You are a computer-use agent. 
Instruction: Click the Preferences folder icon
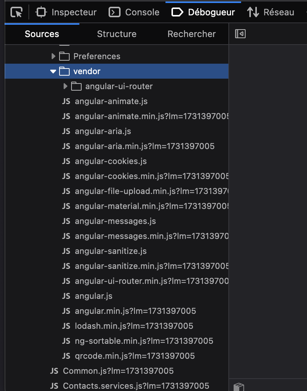64,57
